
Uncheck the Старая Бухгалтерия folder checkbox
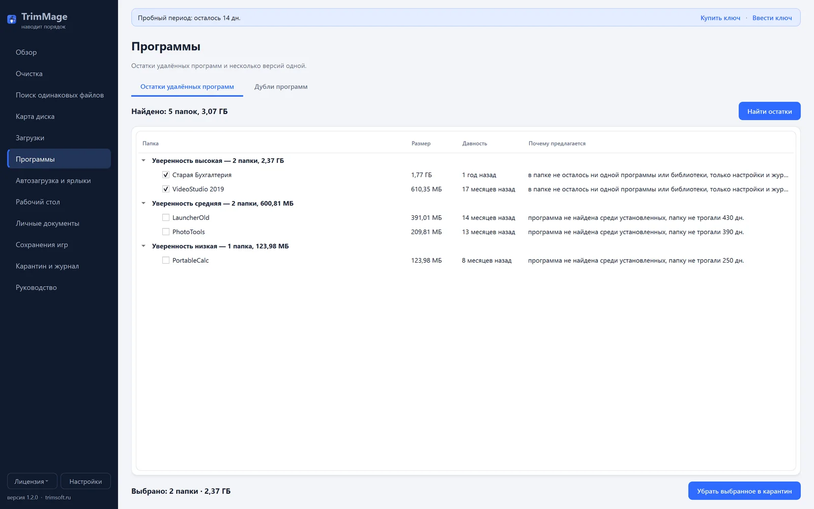point(166,175)
